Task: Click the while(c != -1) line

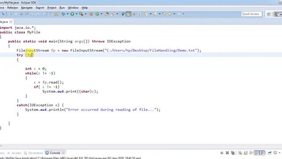Action: [40, 73]
